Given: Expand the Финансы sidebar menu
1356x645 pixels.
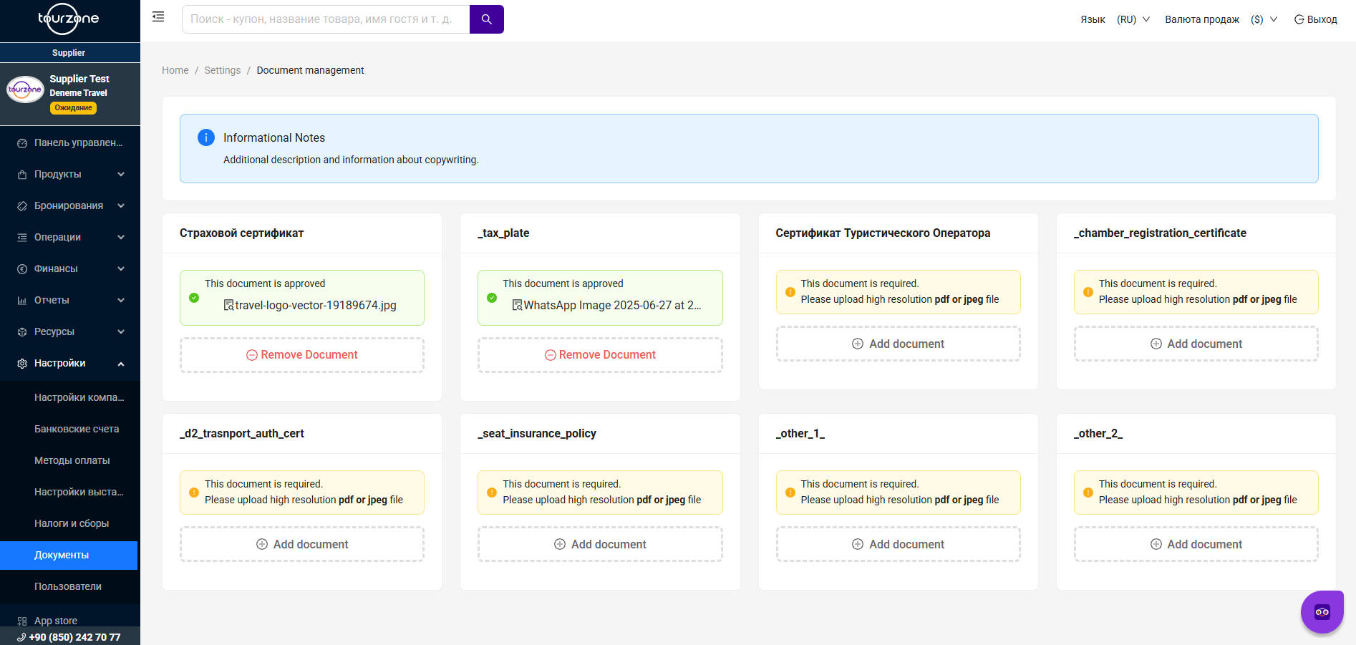Looking at the screenshot, I should click(70, 268).
